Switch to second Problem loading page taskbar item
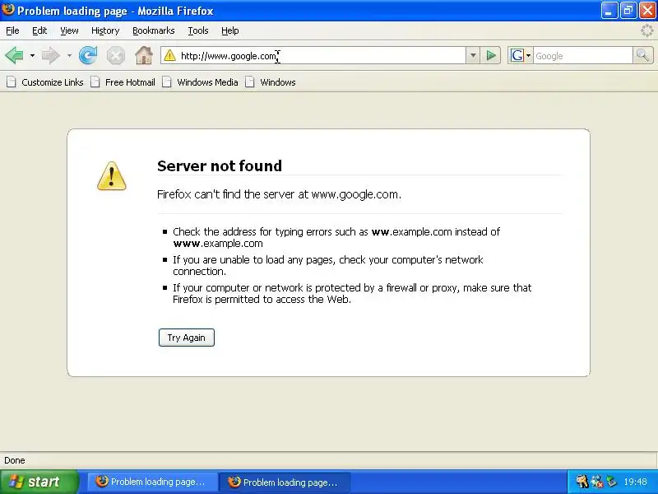The image size is (658, 494). coord(285,482)
